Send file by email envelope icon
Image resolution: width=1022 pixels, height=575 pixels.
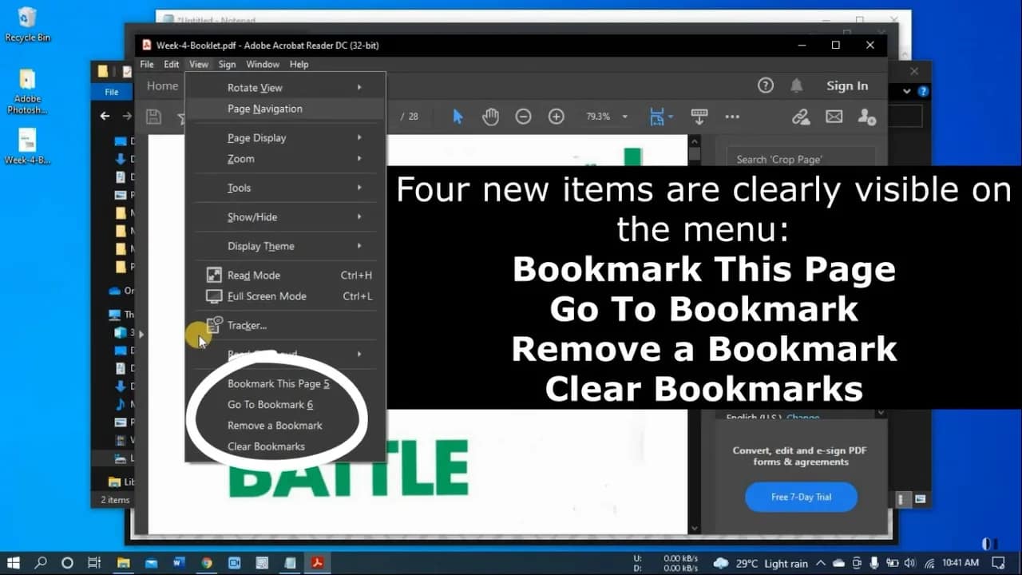(834, 117)
